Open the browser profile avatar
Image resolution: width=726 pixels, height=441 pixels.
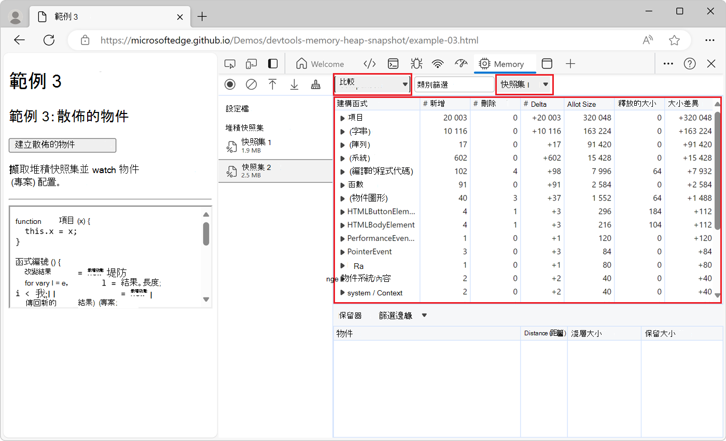tap(16, 17)
